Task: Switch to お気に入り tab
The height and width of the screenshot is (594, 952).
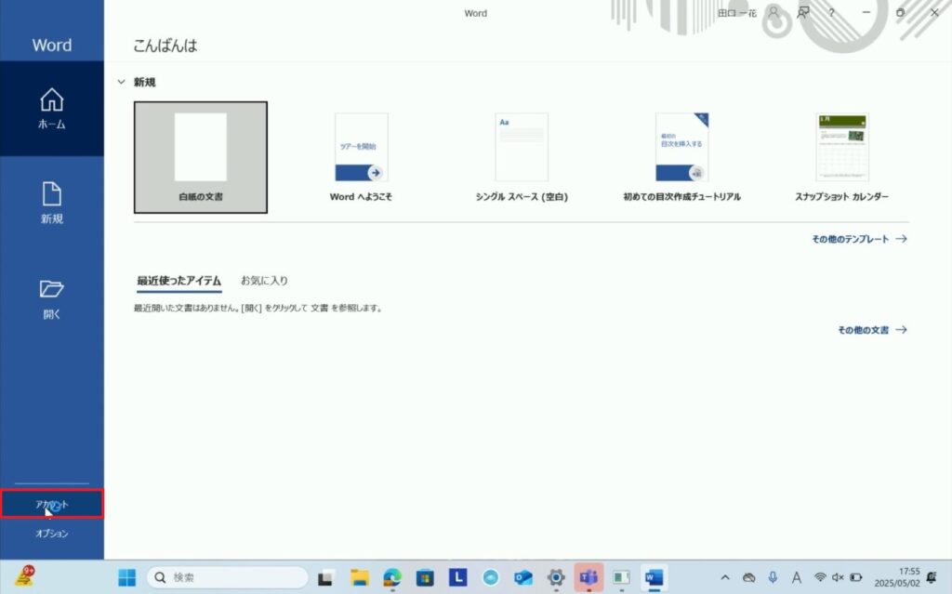Action: 264,281
